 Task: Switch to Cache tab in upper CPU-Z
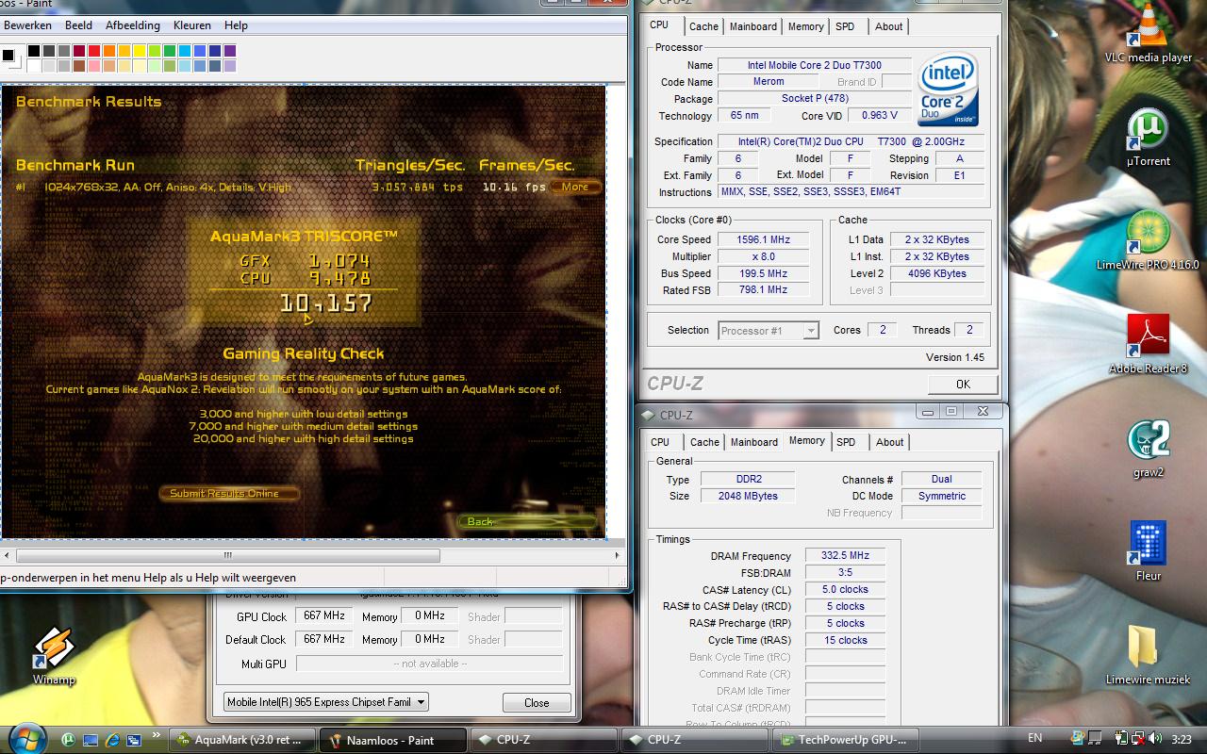point(703,26)
